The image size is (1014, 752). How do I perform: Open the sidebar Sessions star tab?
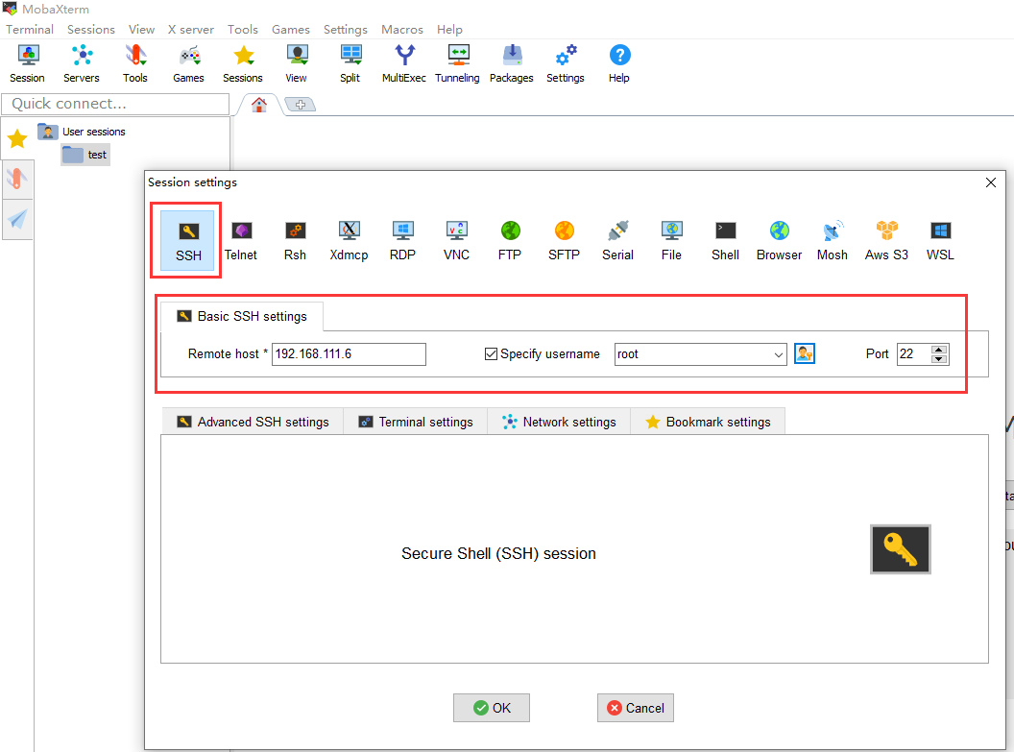pos(17,138)
